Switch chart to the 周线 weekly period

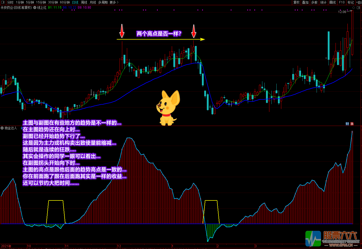[x=84, y=2]
